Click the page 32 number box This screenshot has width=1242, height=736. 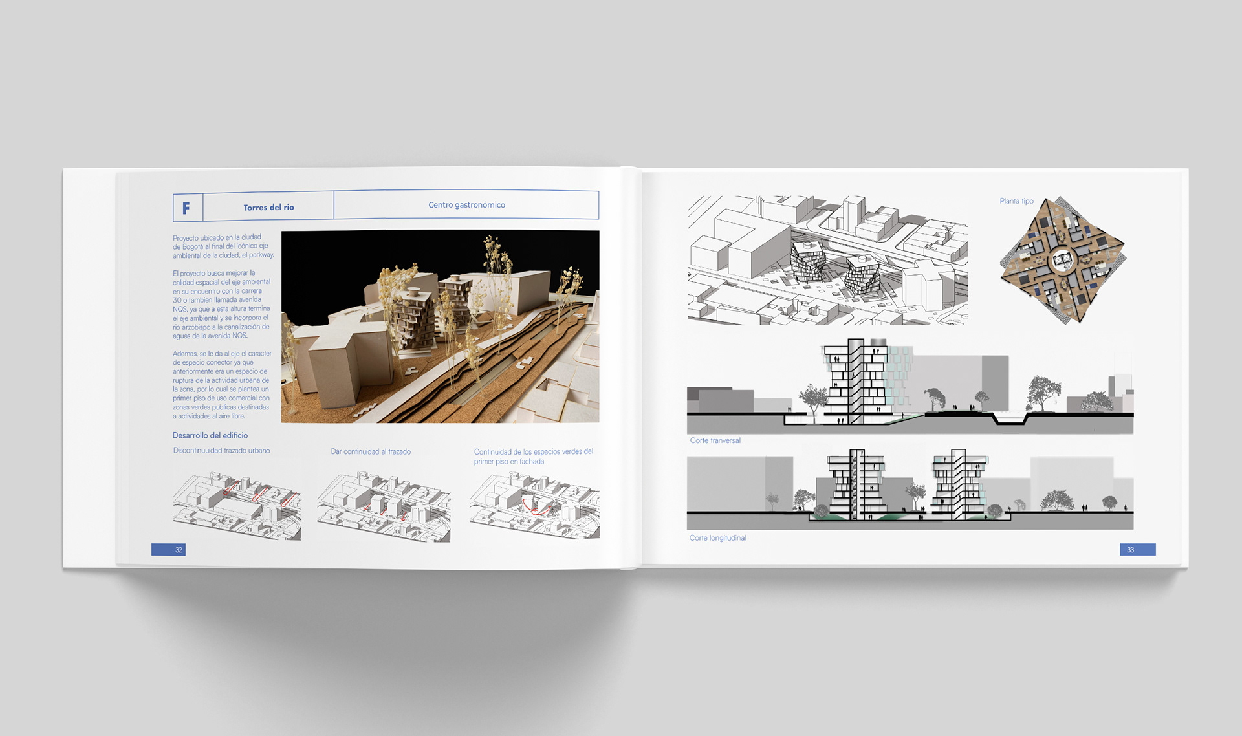click(168, 550)
